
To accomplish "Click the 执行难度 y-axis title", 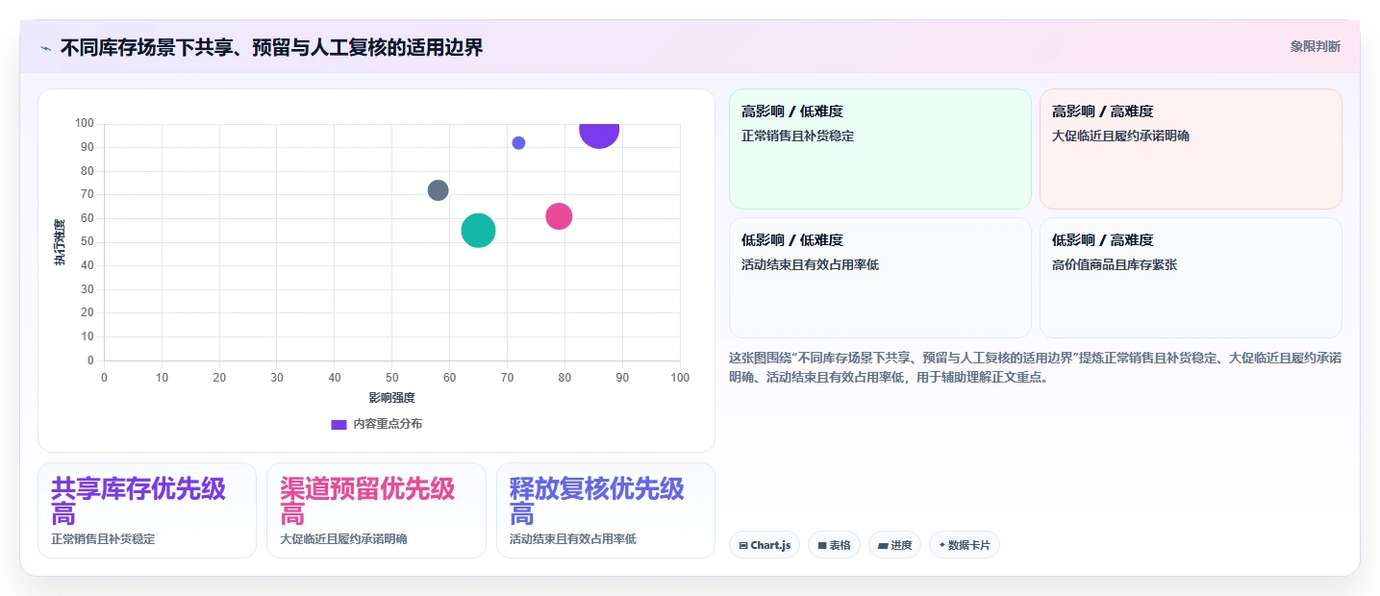I will pyautogui.click(x=60, y=242).
